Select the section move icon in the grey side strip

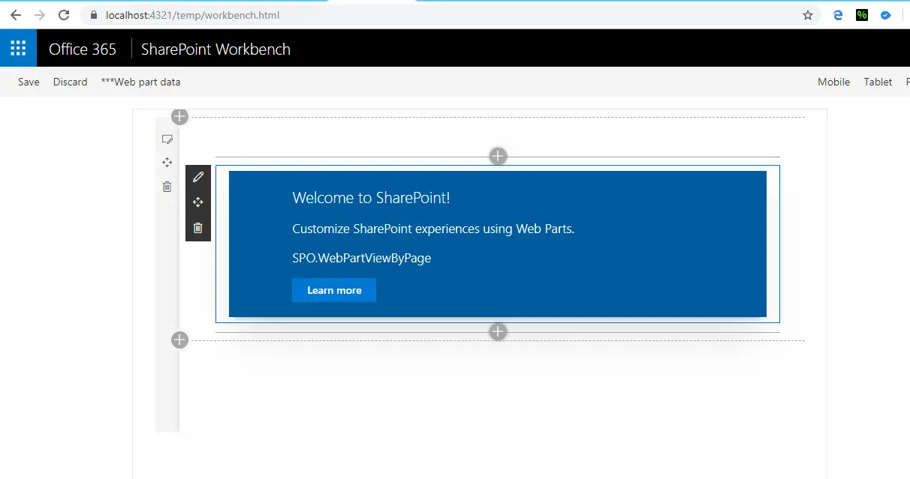coord(167,163)
